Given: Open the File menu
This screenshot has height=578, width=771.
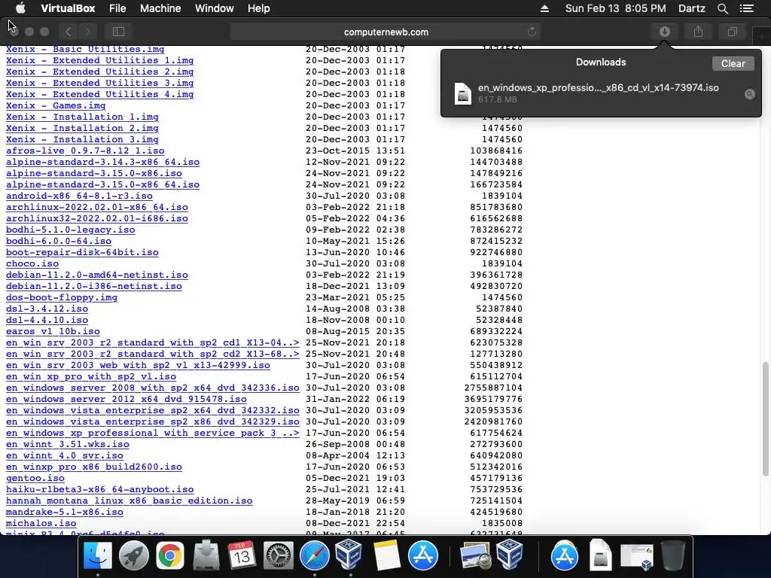Looking at the screenshot, I should point(117,8).
